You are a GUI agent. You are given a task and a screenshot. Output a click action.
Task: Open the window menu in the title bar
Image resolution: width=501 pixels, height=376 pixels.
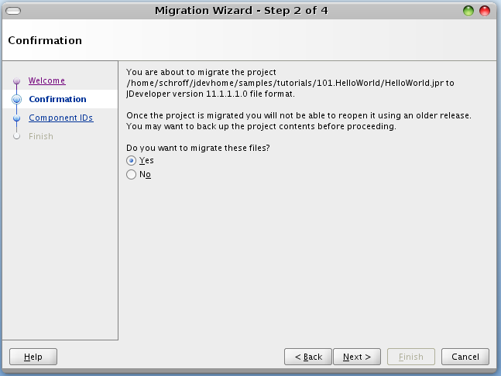click(13, 11)
